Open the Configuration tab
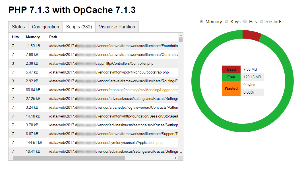Screen dimensions: 302x172 point(45,27)
